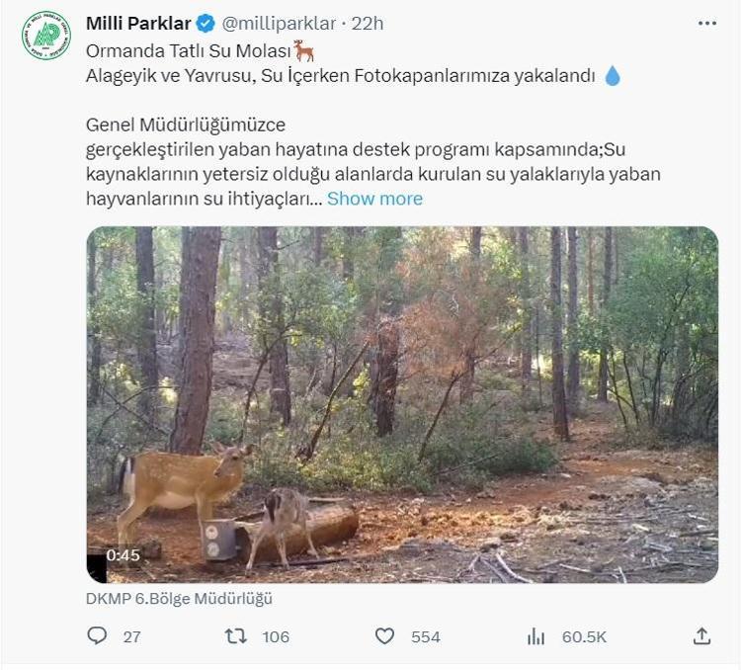
Task: Click the Milli Parklar profile avatar
Action: (46, 36)
